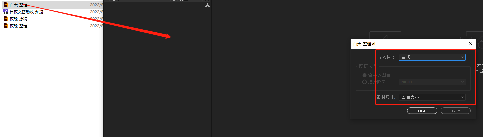This screenshot has width=483, height=137.
Task: Cancel import with the 取消 button
Action: click(456, 111)
